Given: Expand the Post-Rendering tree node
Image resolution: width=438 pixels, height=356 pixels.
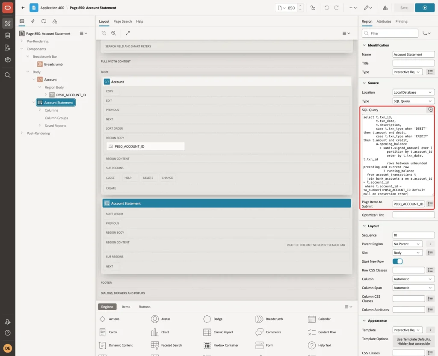Looking at the screenshot, I should point(22,133).
